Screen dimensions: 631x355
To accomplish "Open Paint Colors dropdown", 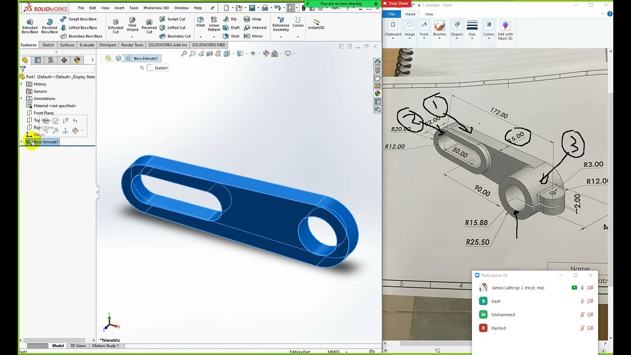I will pyautogui.click(x=489, y=30).
